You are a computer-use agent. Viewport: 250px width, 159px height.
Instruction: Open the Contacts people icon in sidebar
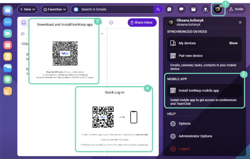pos(8,22)
